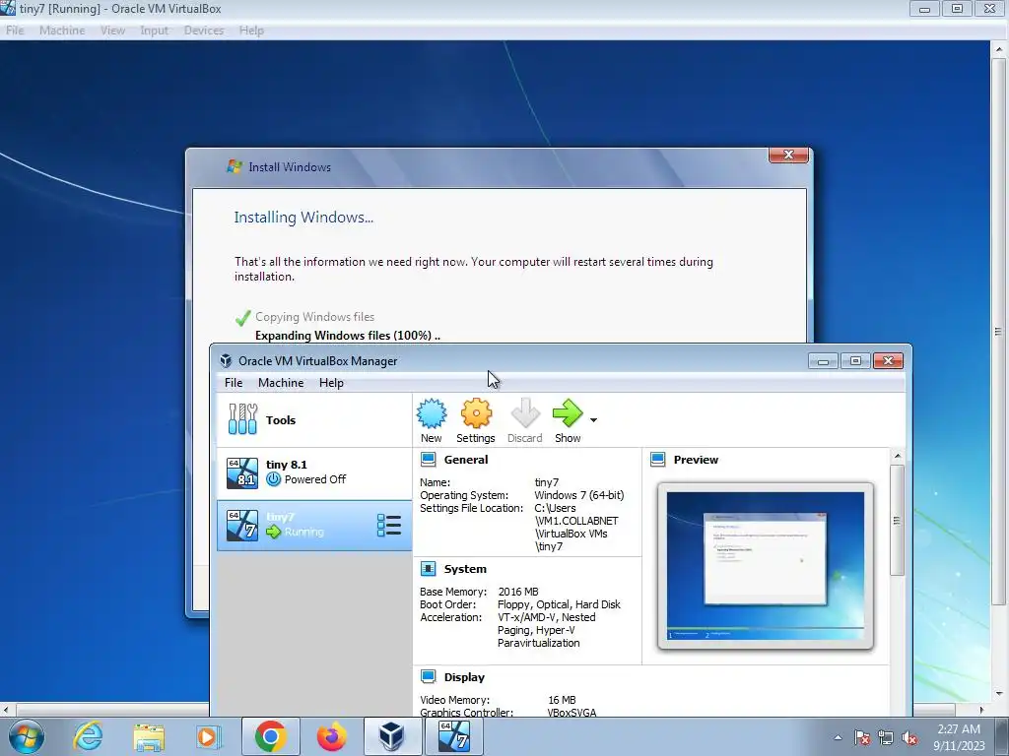Open Machine menu in VirtualBox Manager
This screenshot has height=756, width=1009.
(x=281, y=383)
